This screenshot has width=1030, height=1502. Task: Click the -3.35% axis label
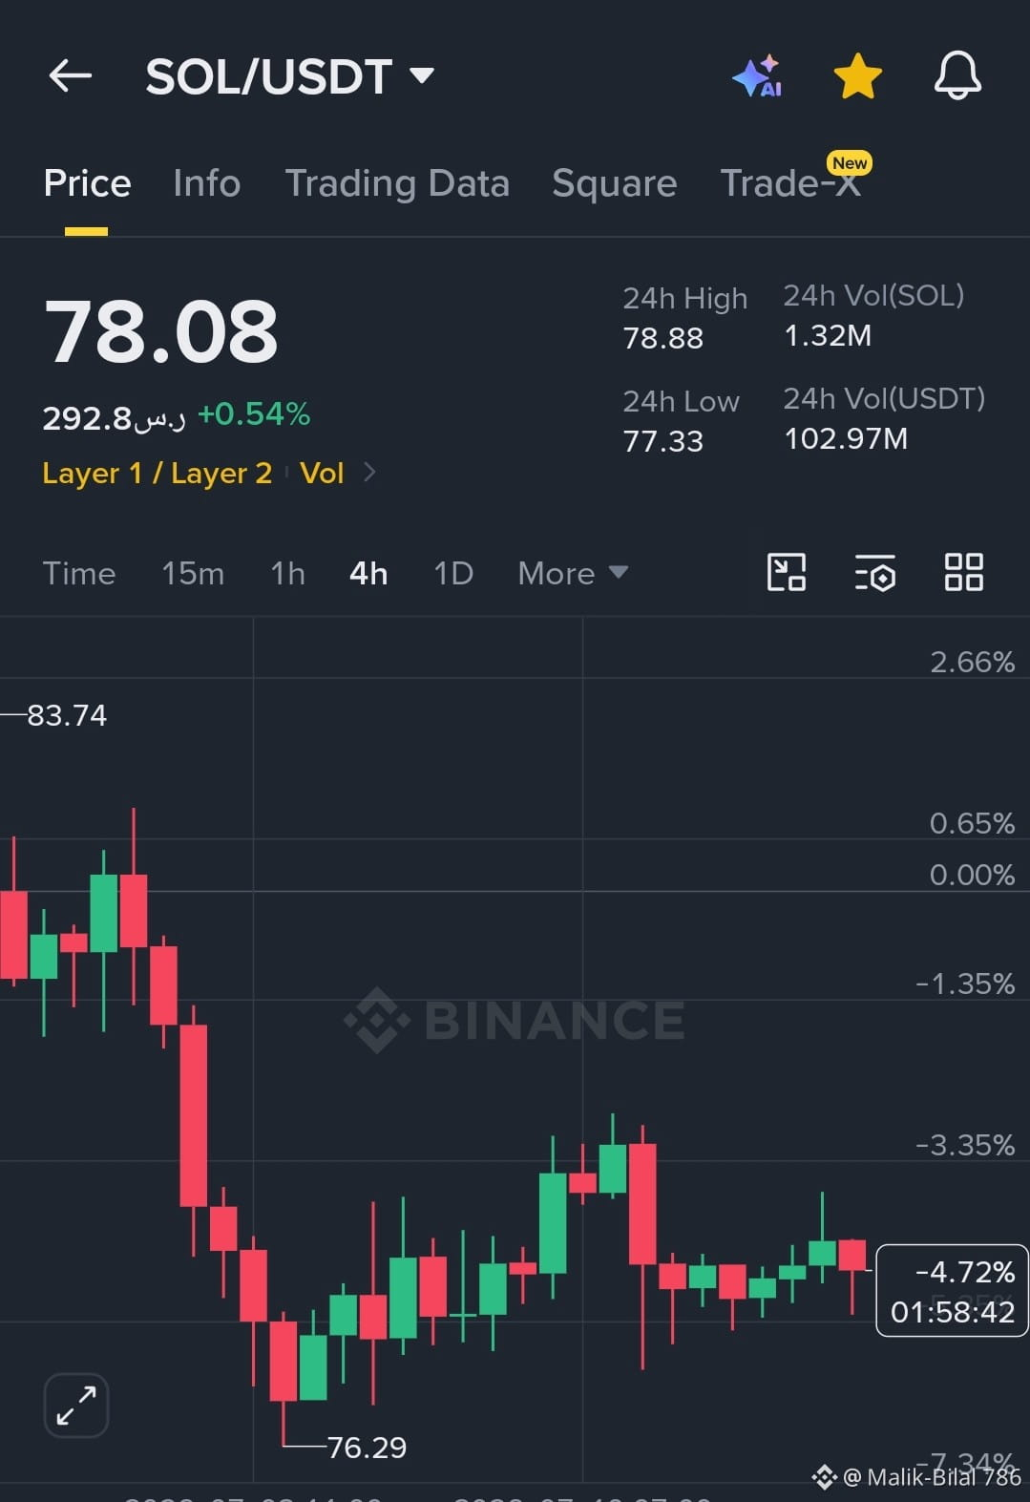(x=965, y=1145)
